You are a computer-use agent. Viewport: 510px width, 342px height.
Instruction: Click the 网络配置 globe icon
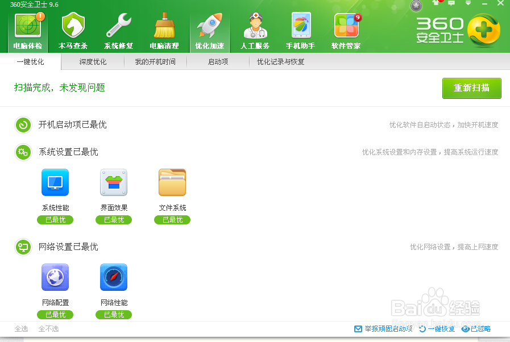pyautogui.click(x=55, y=277)
